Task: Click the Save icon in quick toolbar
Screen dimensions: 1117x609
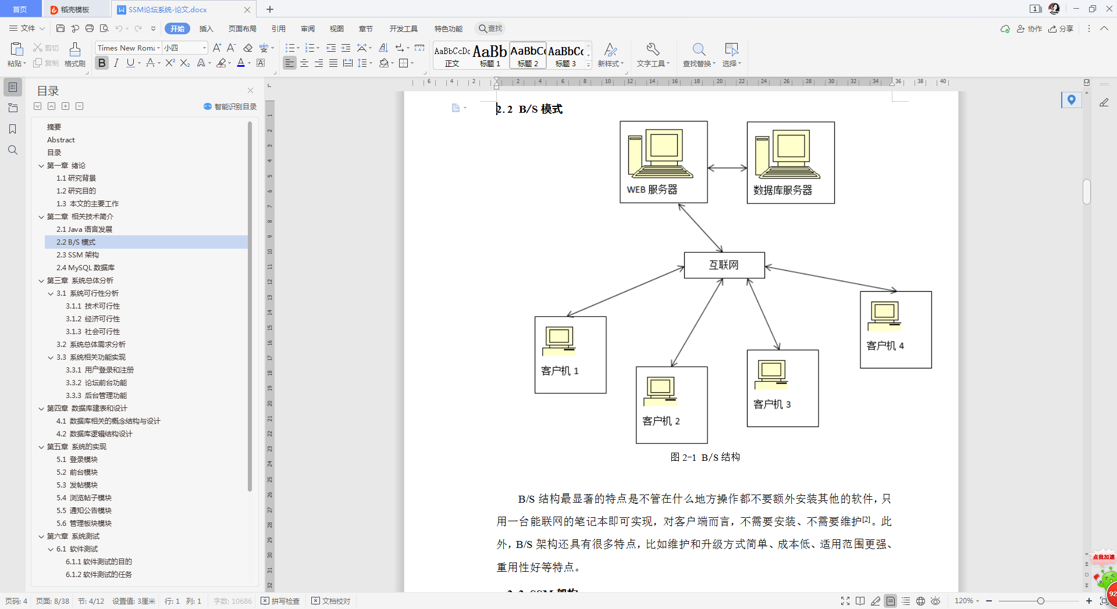Action: point(61,28)
